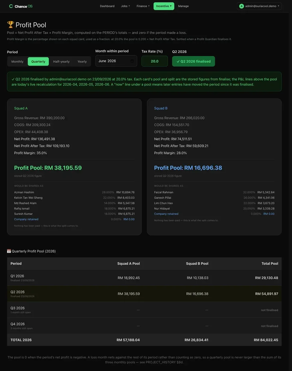
Task: Click Suresh Kumar share row
Action: [74, 214]
